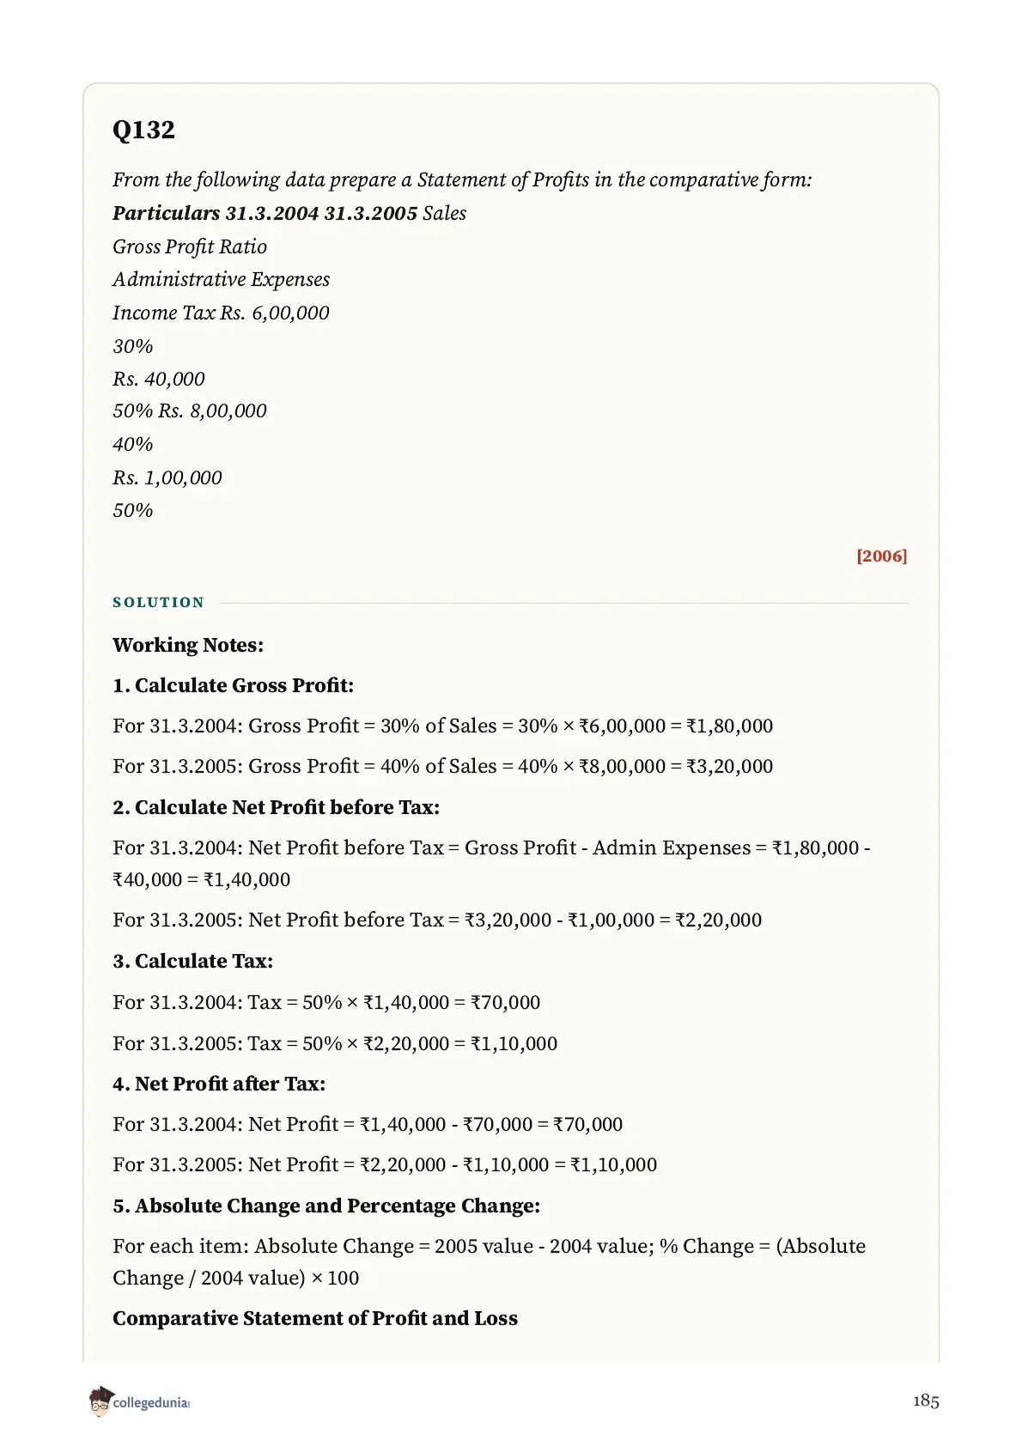The width and height of the screenshot is (1022, 1446).
Task: Click heading 3. Calculate Tax
Action: [x=192, y=961]
